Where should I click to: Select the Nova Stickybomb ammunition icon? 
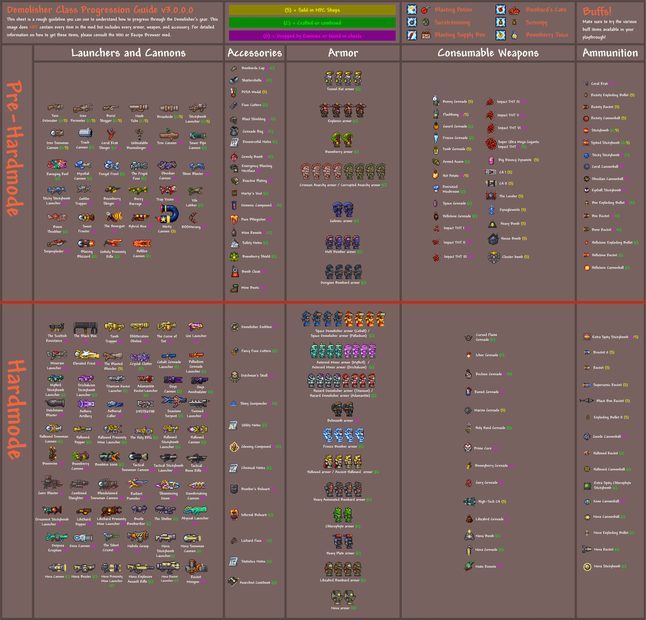588,566
